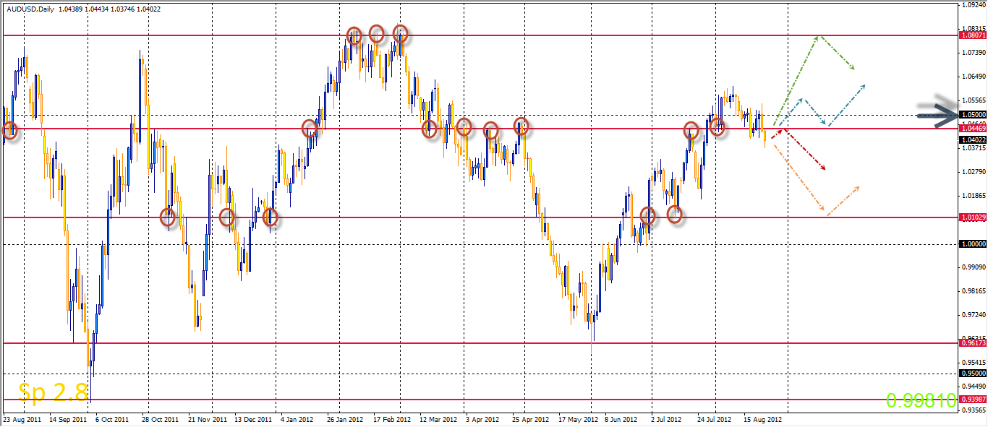The image size is (988, 427).
Task: Click the leftmost circle marker on the 1.04469 line
Action: pyautogui.click(x=9, y=131)
